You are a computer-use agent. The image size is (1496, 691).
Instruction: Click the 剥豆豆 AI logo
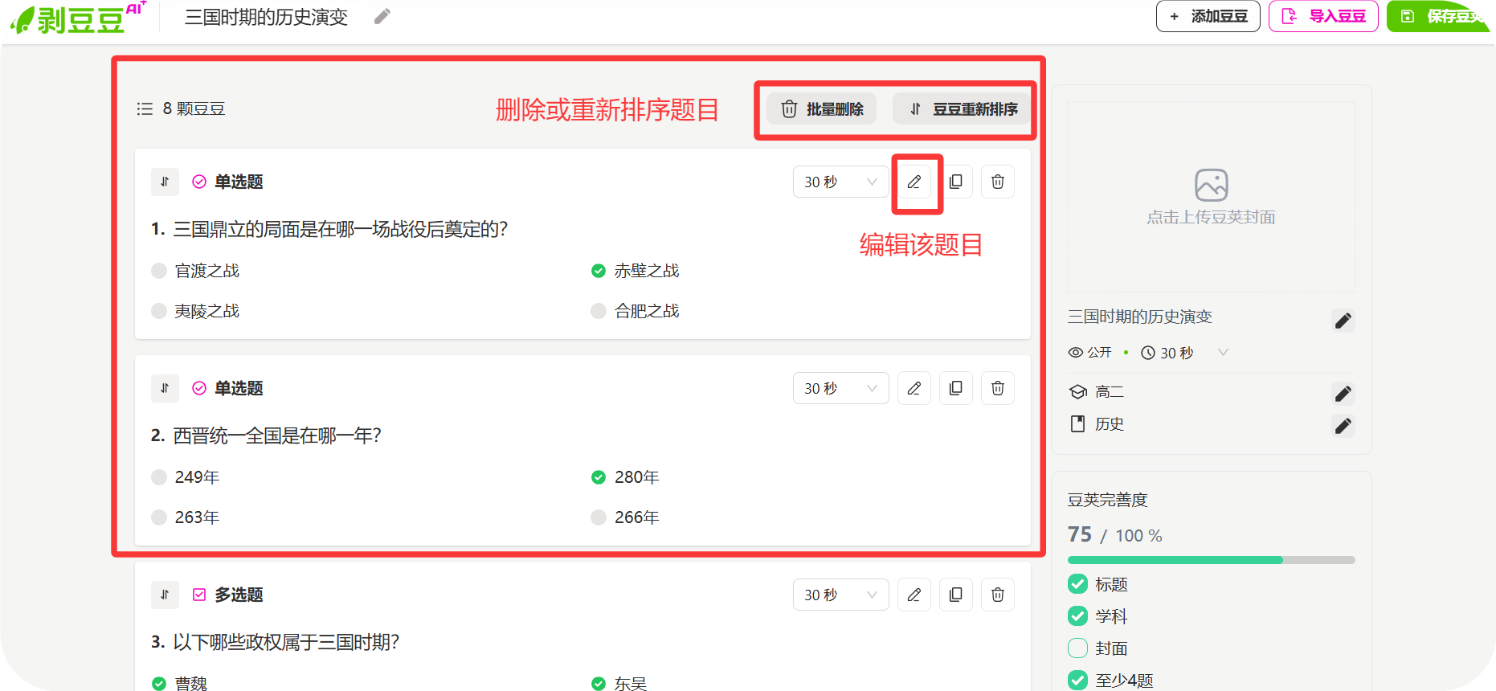point(79,17)
